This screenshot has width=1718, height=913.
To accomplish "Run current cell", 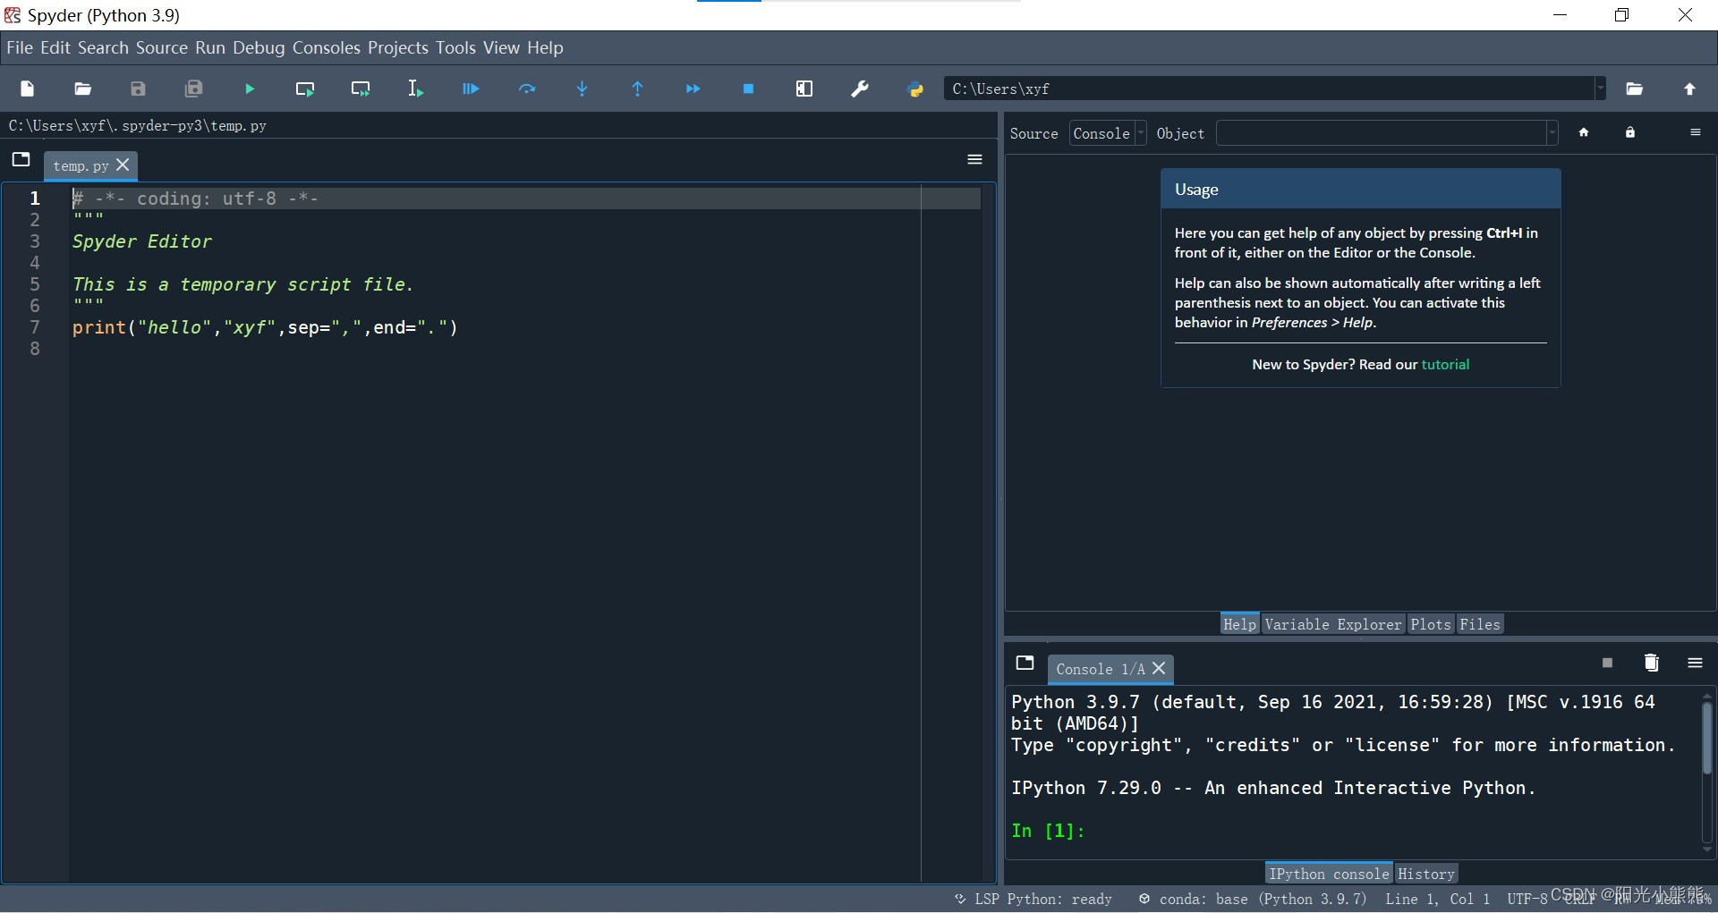I will 305,89.
